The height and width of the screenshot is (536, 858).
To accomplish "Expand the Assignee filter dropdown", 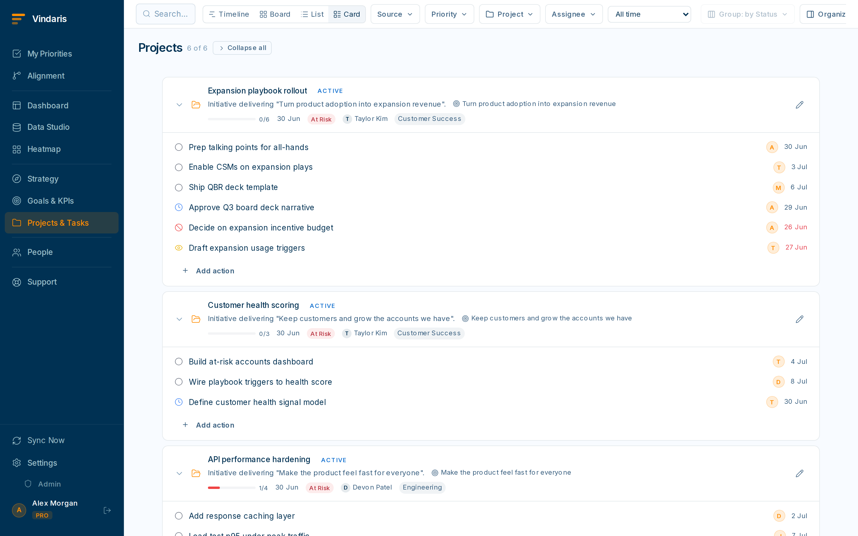I will [x=574, y=14].
